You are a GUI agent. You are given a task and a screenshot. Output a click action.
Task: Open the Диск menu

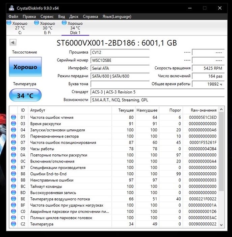point(74,17)
